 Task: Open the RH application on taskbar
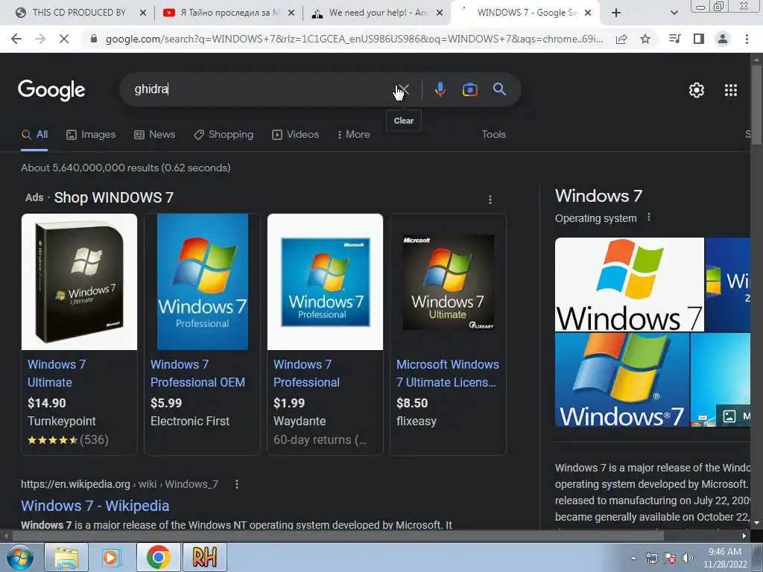click(204, 557)
